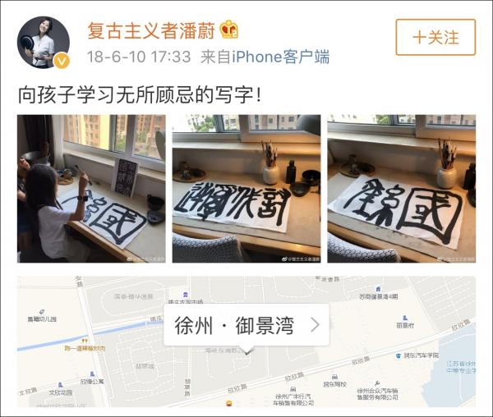
Task: Tap the restaurant icon near canal
Action: tap(85, 341)
